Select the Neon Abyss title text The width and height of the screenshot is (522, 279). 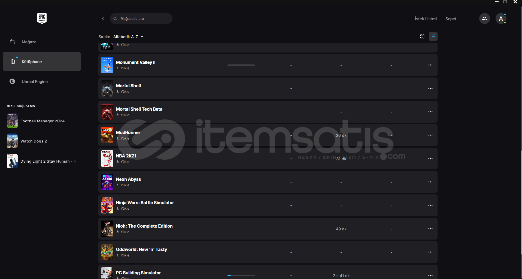pos(128,179)
